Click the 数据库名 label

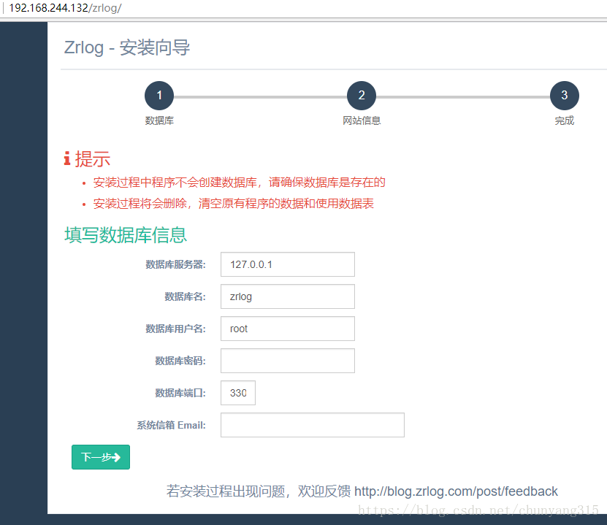click(x=185, y=296)
